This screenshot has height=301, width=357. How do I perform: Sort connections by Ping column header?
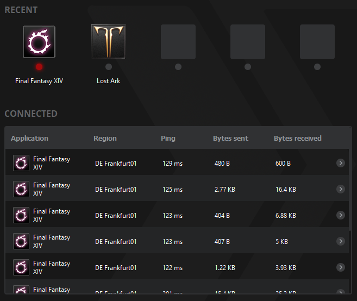pyautogui.click(x=168, y=138)
